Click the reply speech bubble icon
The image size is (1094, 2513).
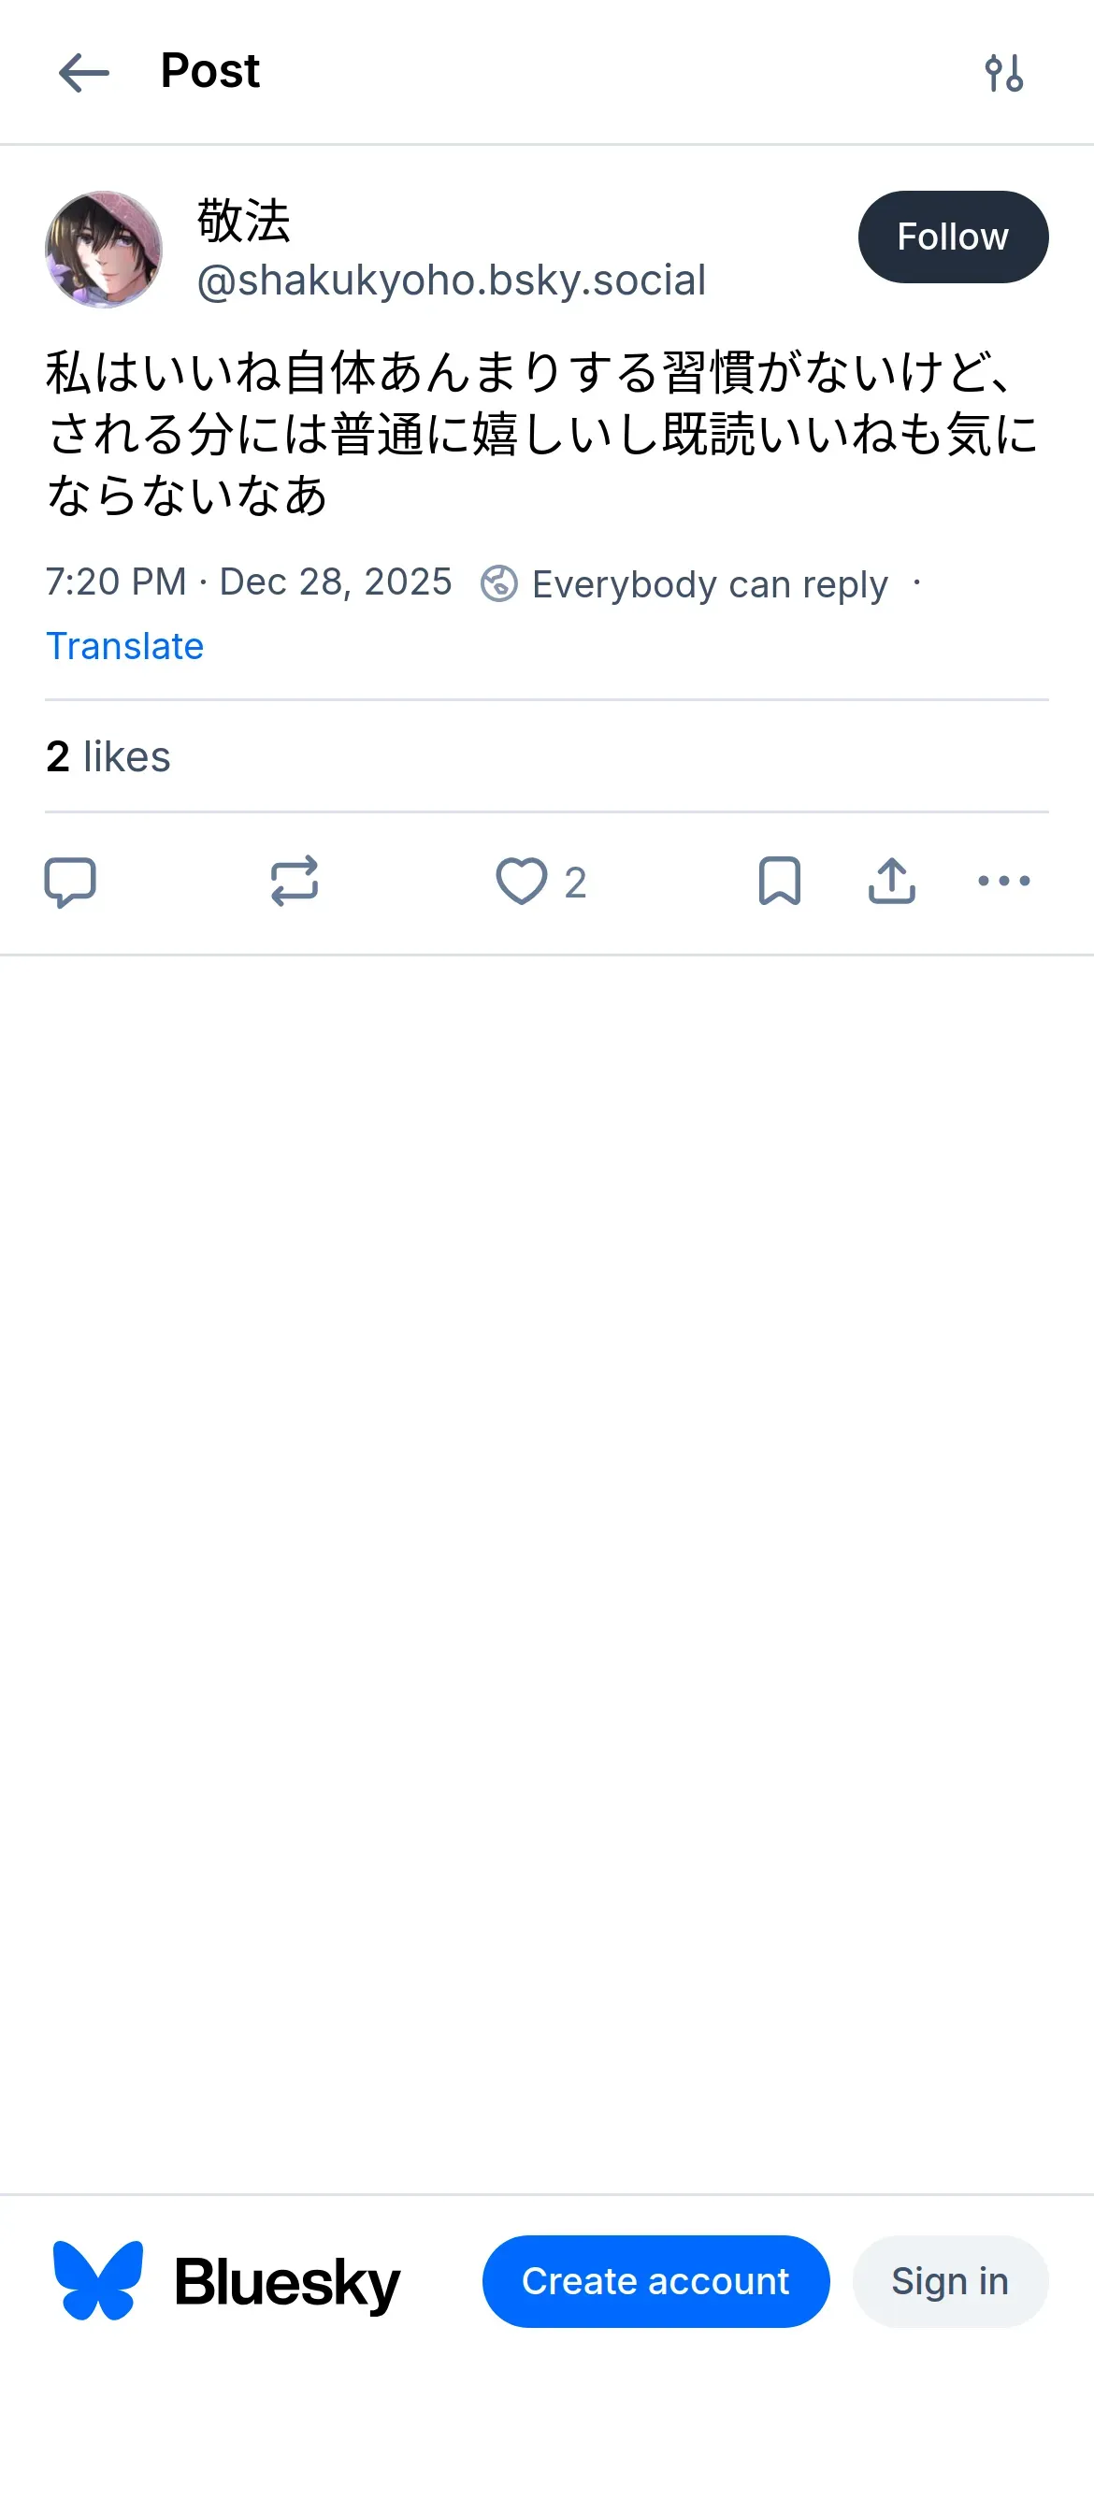[70, 882]
